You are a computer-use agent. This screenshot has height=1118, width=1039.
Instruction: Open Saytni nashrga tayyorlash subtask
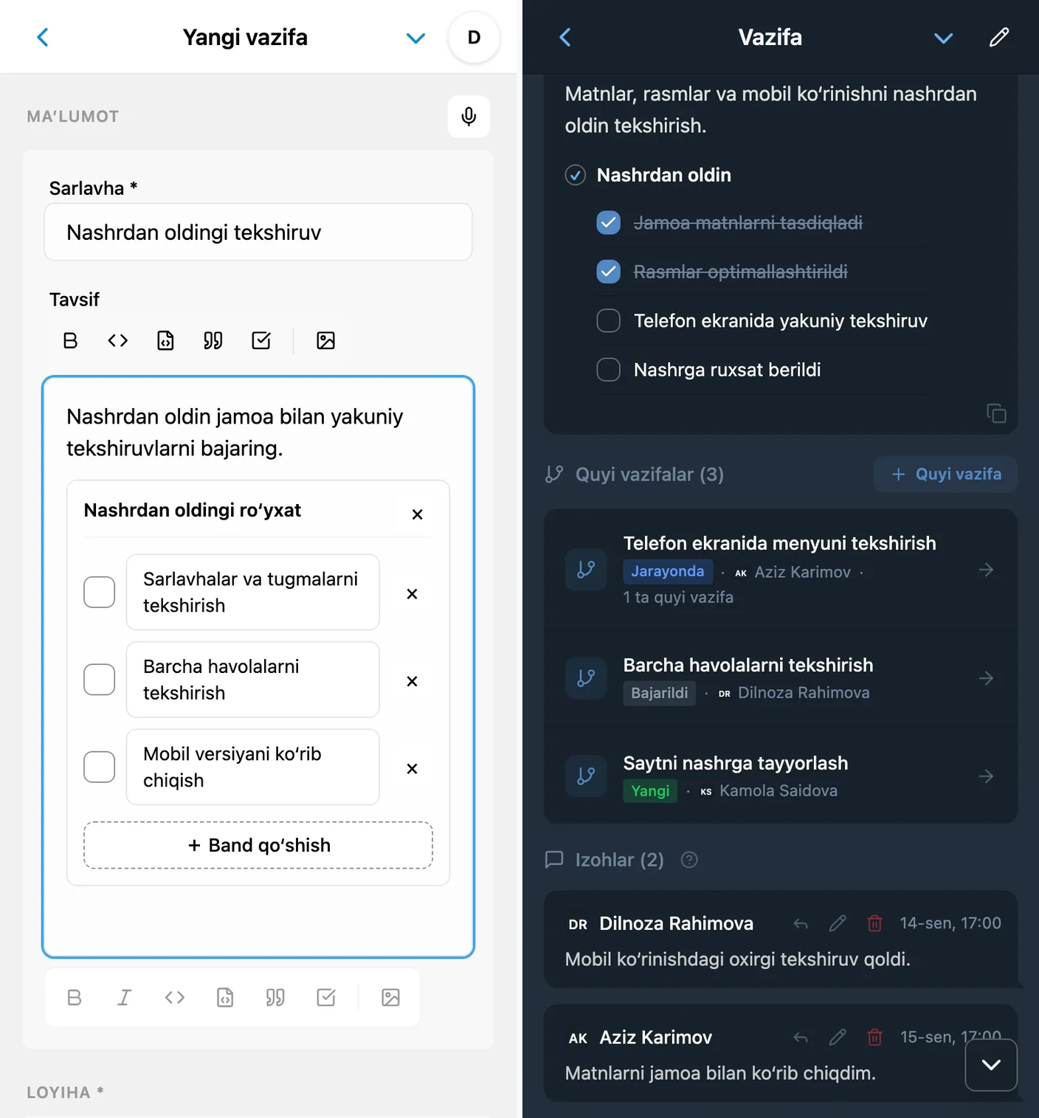pos(781,776)
